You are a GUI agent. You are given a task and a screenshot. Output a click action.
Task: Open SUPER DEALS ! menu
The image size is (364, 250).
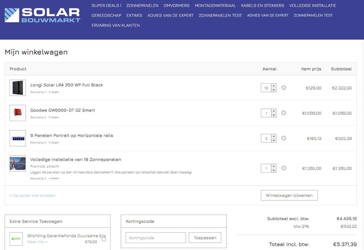(106, 5)
